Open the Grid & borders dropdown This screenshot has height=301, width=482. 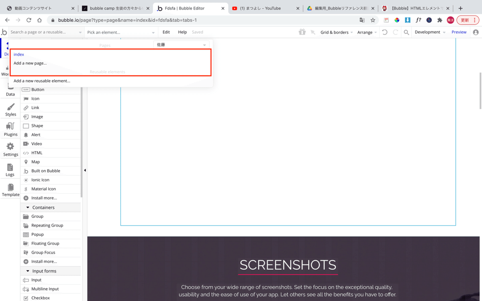(337, 32)
